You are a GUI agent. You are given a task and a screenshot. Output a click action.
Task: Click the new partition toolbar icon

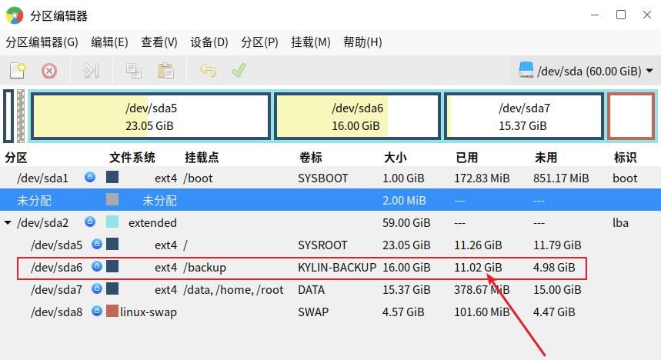[x=18, y=71]
